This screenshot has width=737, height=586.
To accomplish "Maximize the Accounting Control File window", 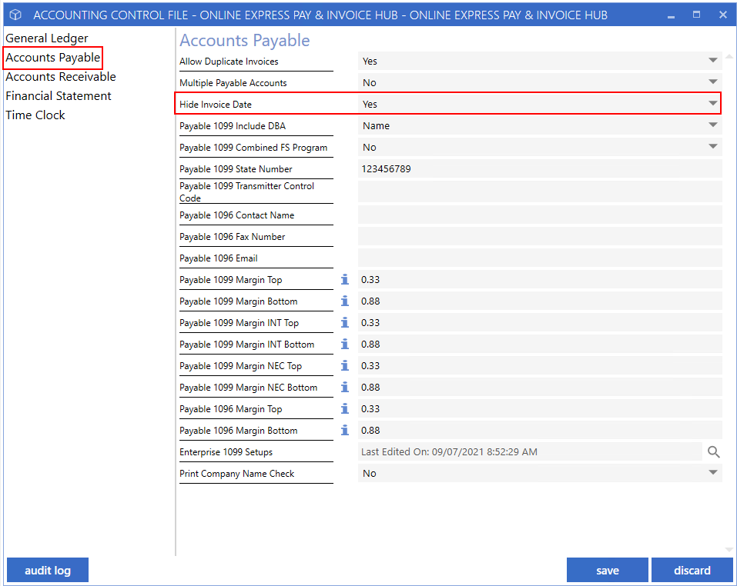I will 697,15.
